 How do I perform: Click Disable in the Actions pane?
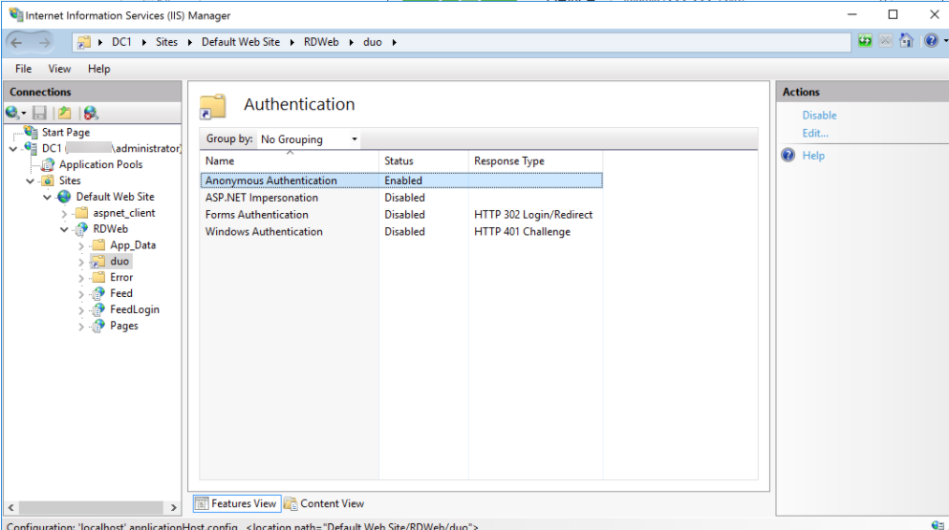tap(819, 116)
